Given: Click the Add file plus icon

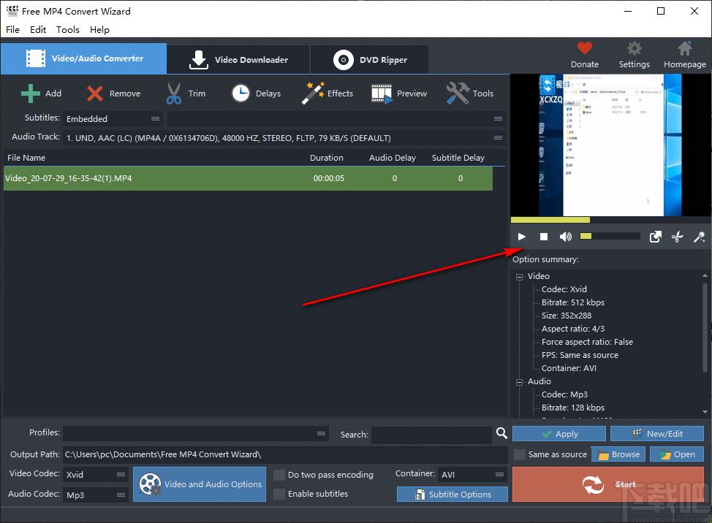Looking at the screenshot, I should pyautogui.click(x=31, y=93).
